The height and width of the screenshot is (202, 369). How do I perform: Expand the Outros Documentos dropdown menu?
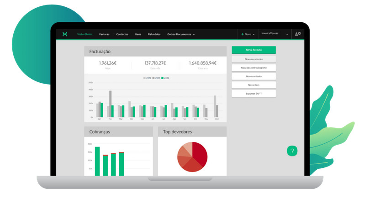click(181, 34)
